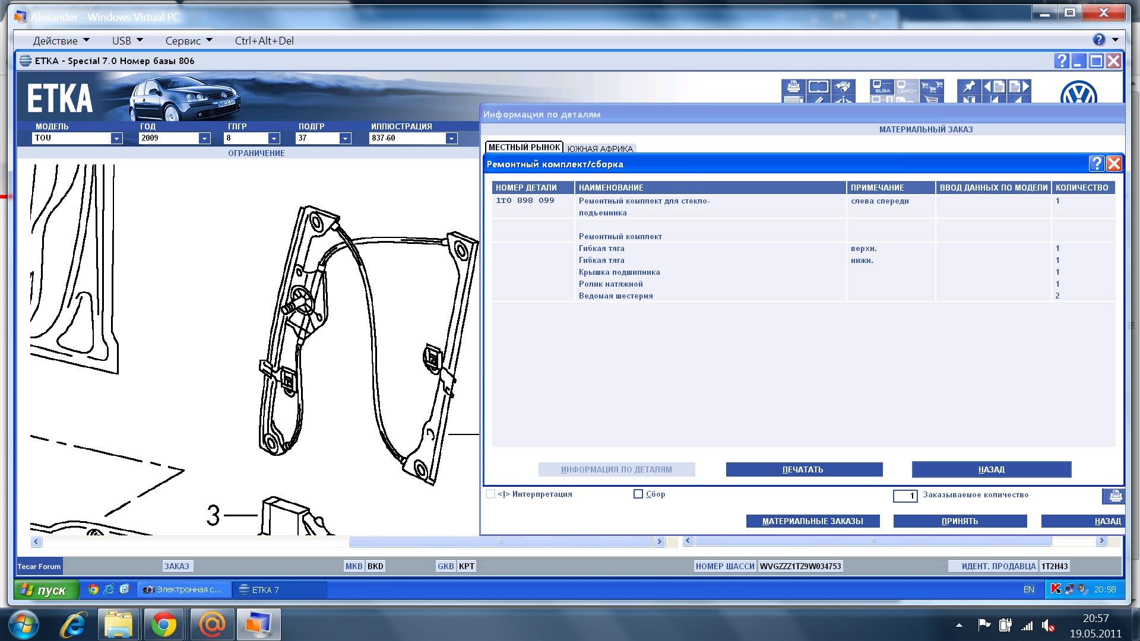
Task: Click the ПЕЧАТАТЬ button
Action: (804, 469)
